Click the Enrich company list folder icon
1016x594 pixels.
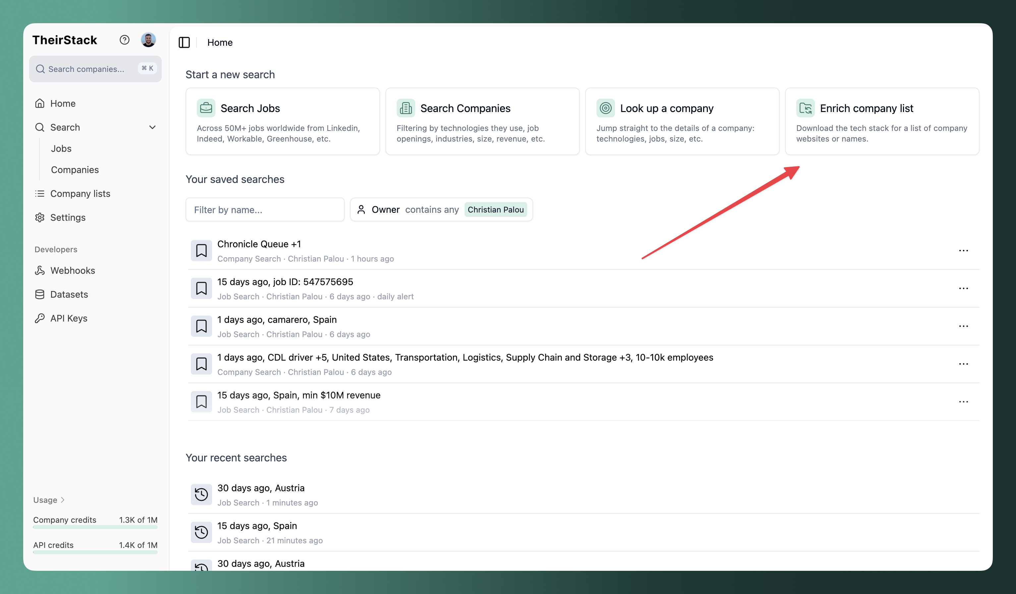point(805,108)
